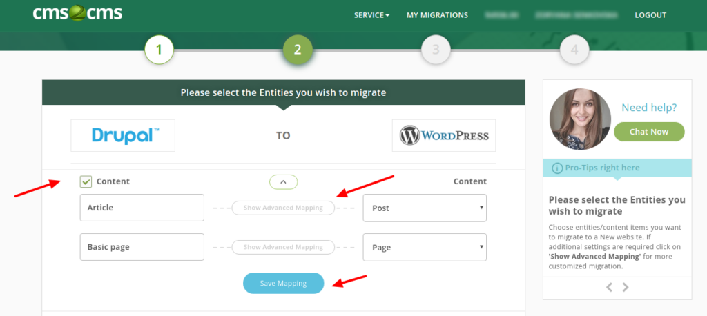Show Advanced Mapping for Basic page
Image resolution: width=707 pixels, height=316 pixels.
coord(283,247)
